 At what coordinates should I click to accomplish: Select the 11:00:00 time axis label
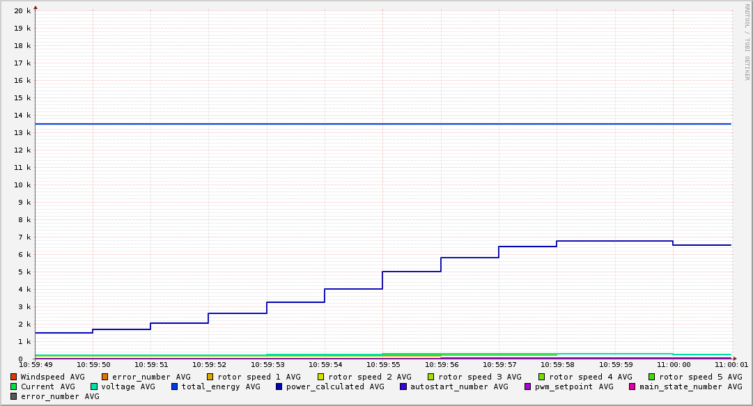click(x=673, y=364)
